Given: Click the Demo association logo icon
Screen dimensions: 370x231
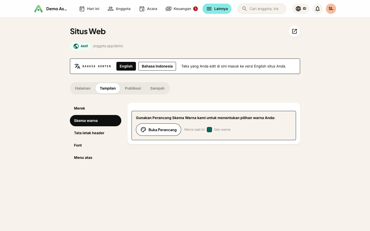Looking at the screenshot, I should click(x=39, y=9).
